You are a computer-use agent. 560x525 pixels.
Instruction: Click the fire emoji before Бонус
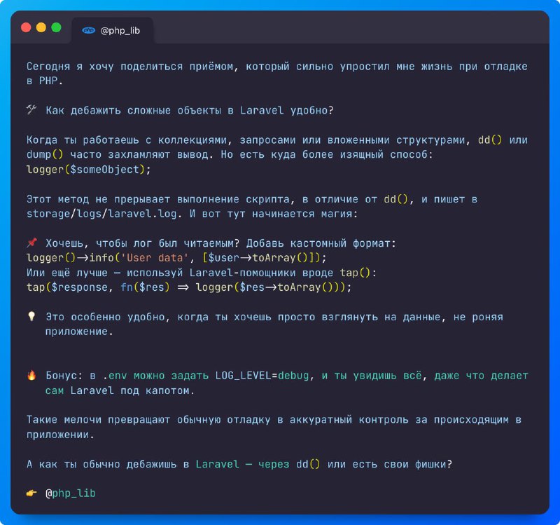[x=31, y=375]
